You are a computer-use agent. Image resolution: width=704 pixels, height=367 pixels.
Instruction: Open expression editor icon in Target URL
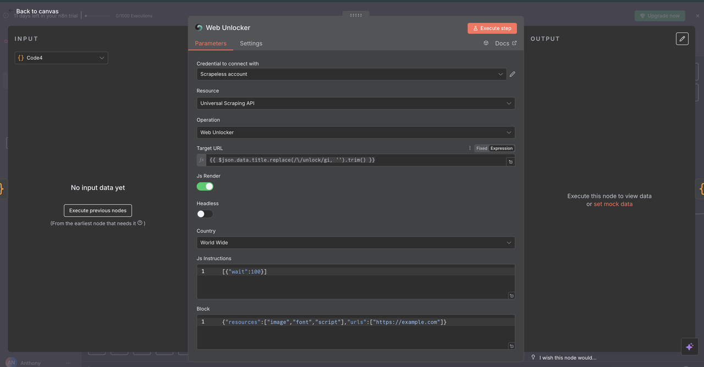[x=510, y=162]
